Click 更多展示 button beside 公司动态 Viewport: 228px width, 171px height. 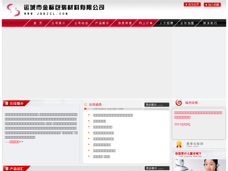(x=157, y=104)
